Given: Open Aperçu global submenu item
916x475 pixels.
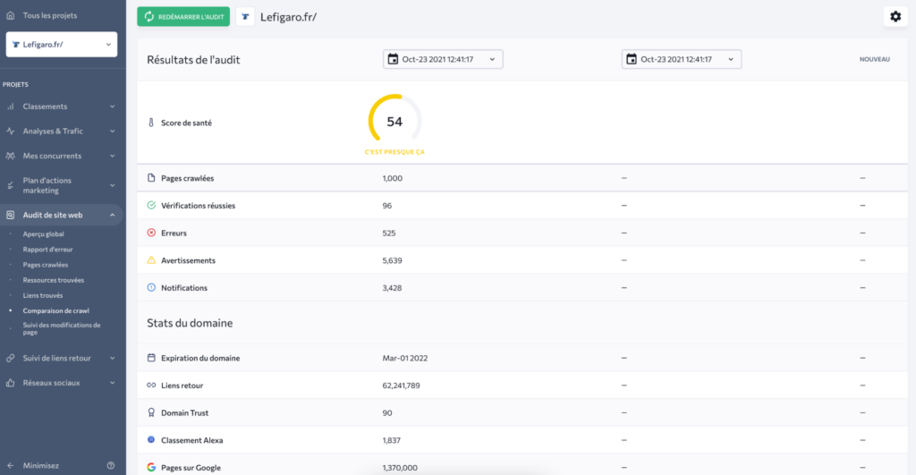Looking at the screenshot, I should 43,233.
